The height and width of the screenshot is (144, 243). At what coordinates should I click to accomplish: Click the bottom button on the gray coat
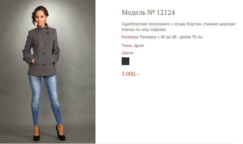(44, 65)
